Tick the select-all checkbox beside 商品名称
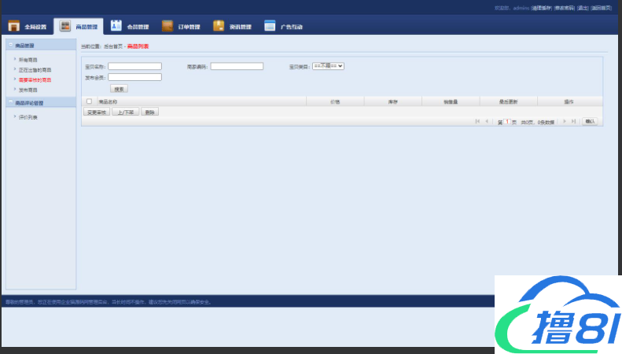Viewport: 622px width, 354px height. 89,101
